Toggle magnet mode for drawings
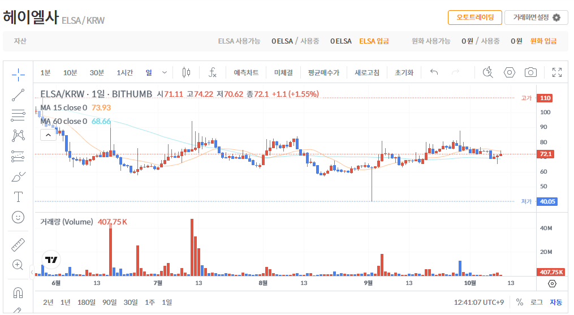This screenshot has width=574, height=315. pyautogui.click(x=18, y=292)
